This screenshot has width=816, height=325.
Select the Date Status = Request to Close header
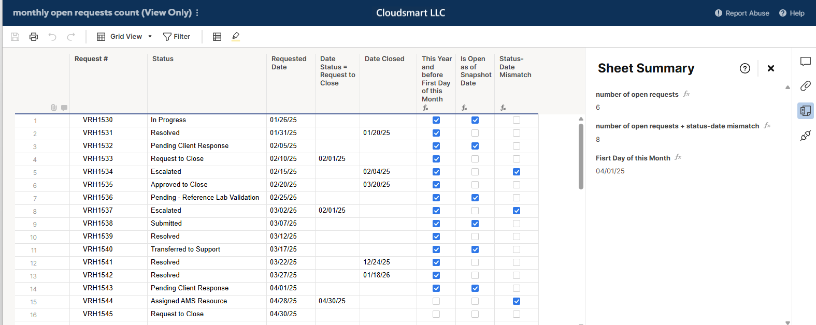[337, 83]
